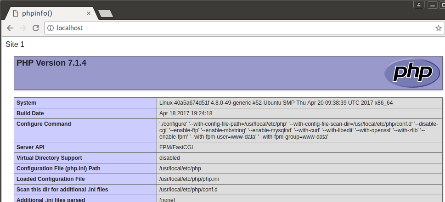The height and width of the screenshot is (202, 445).
Task: Select the 'Virtual Directory Support' label
Action: click(49, 158)
